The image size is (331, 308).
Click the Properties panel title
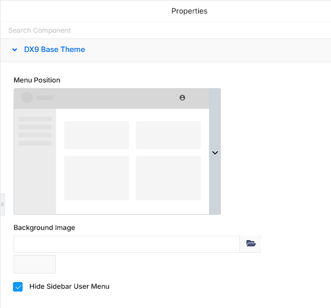(189, 11)
